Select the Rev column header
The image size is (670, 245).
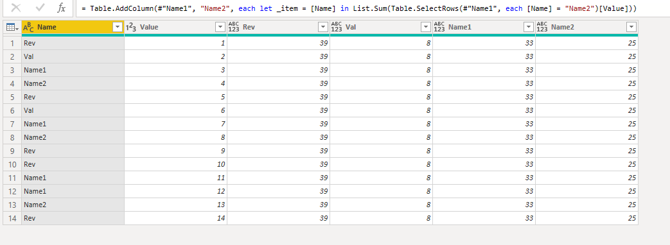279,28
